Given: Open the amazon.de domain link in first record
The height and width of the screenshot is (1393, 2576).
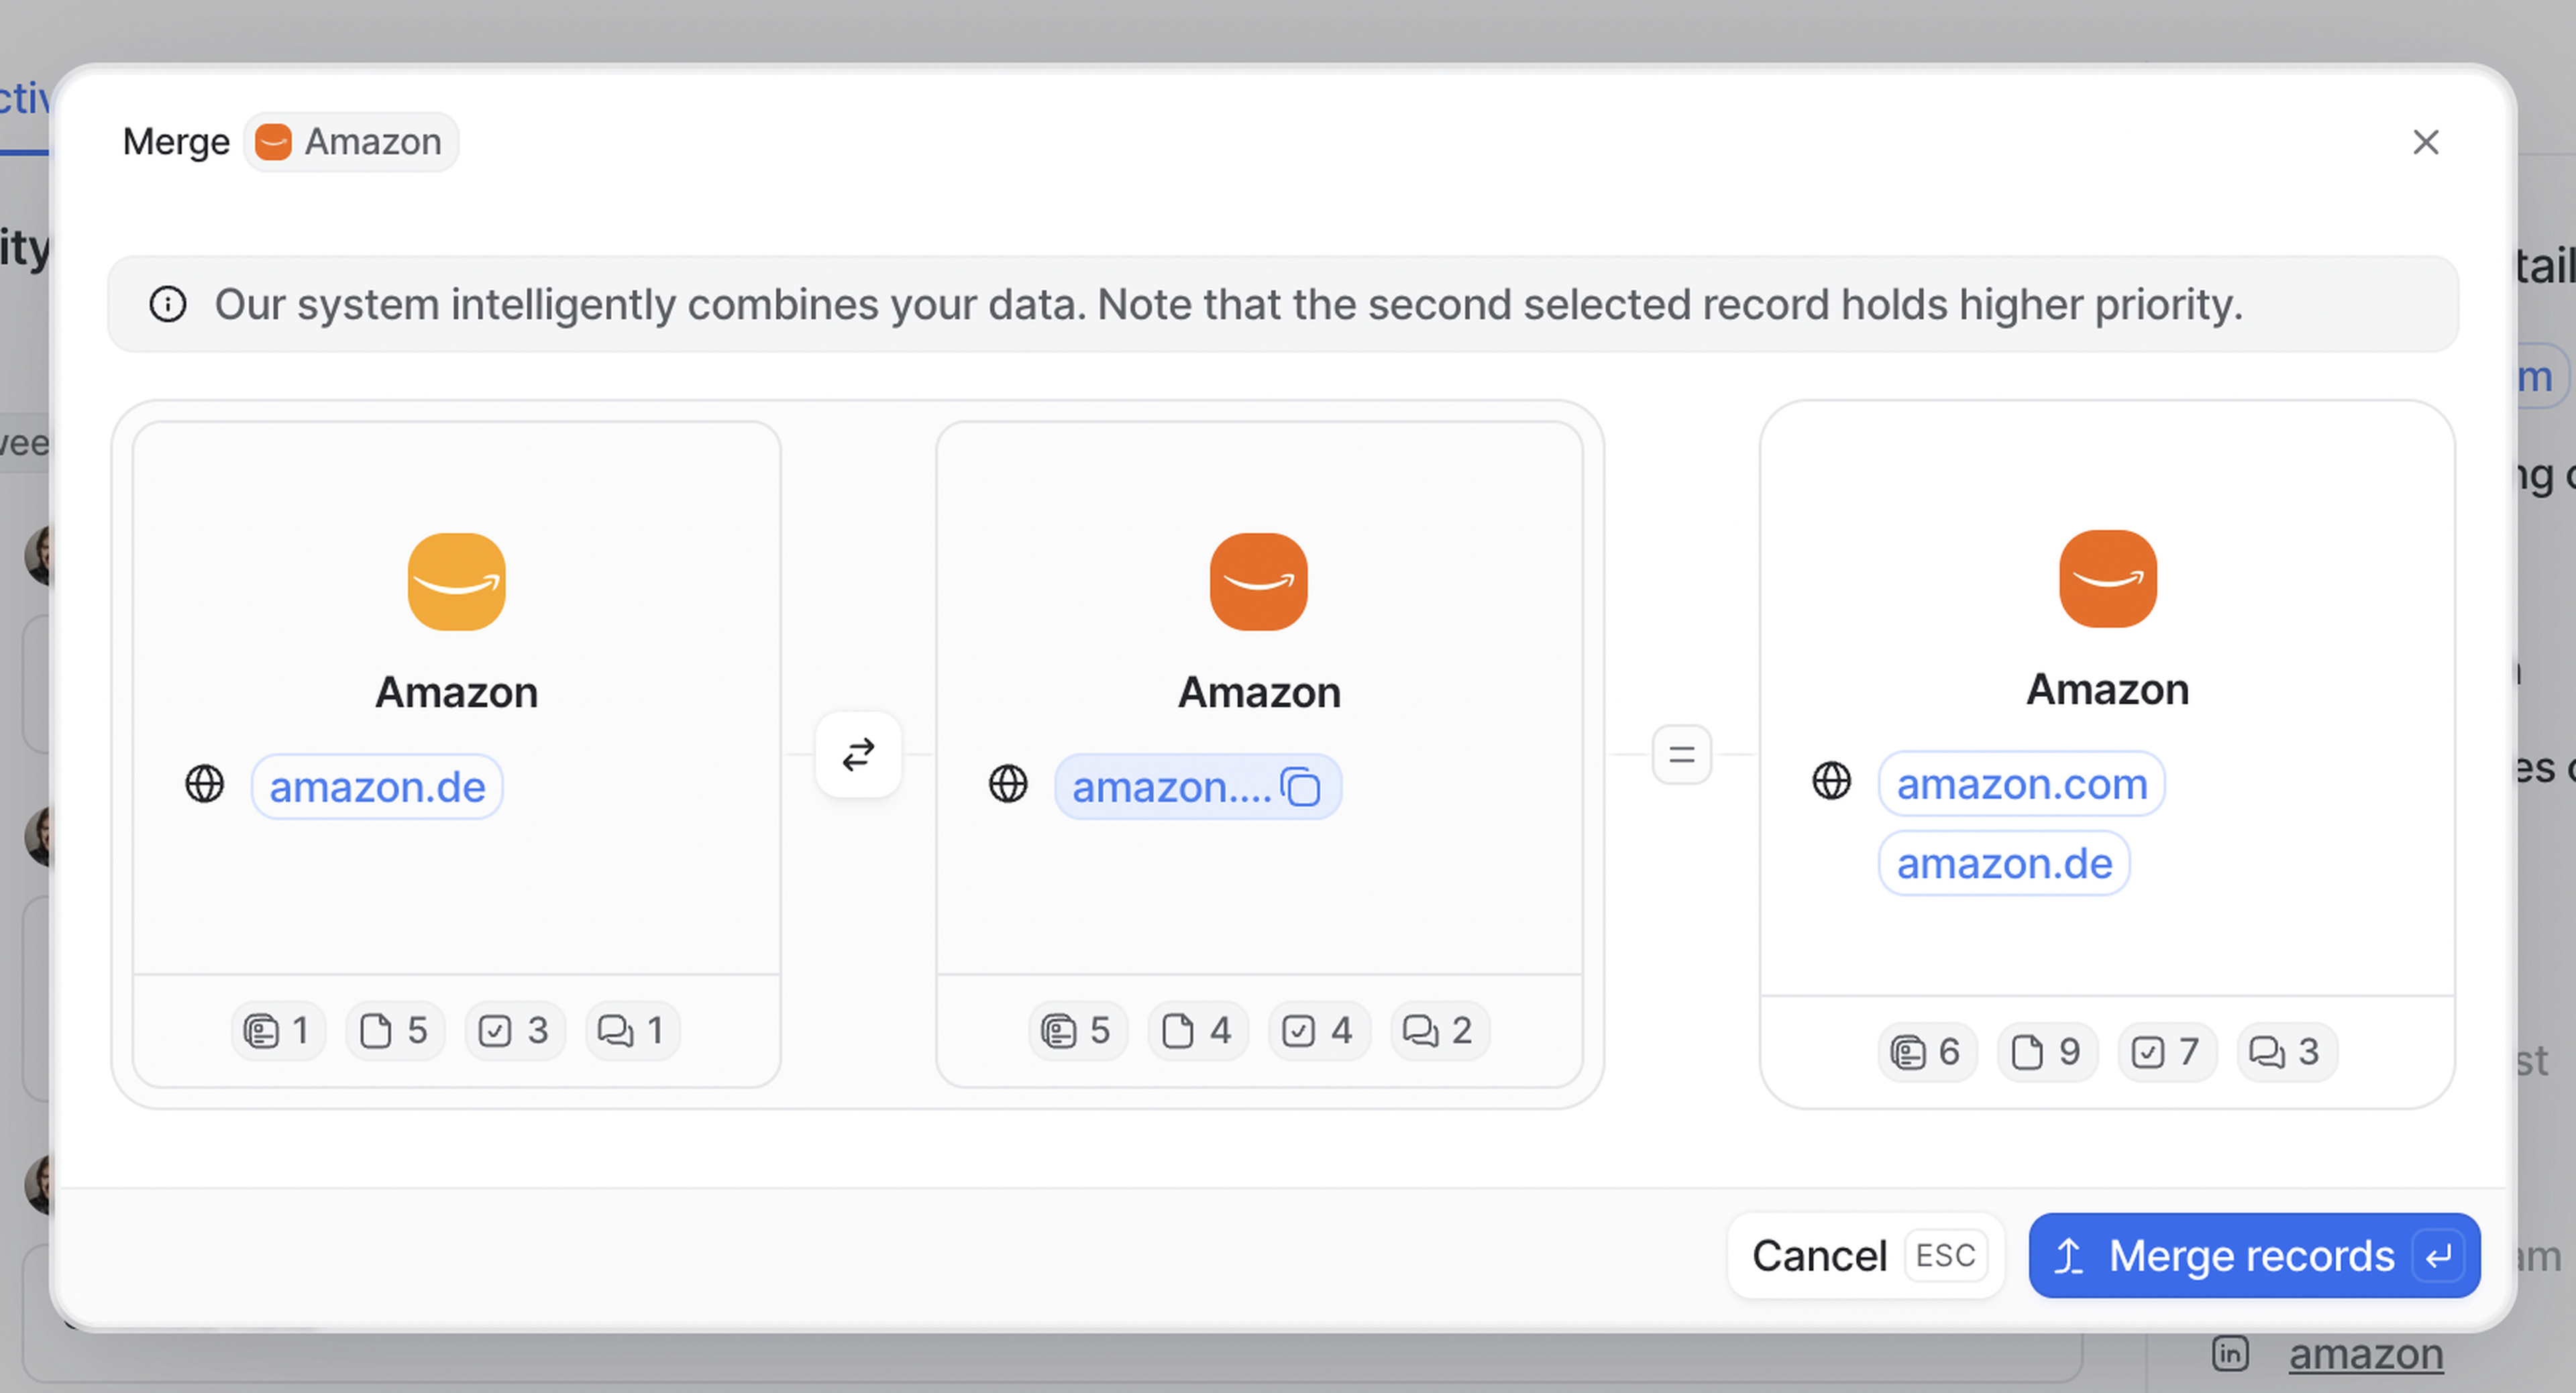Looking at the screenshot, I should (377, 787).
